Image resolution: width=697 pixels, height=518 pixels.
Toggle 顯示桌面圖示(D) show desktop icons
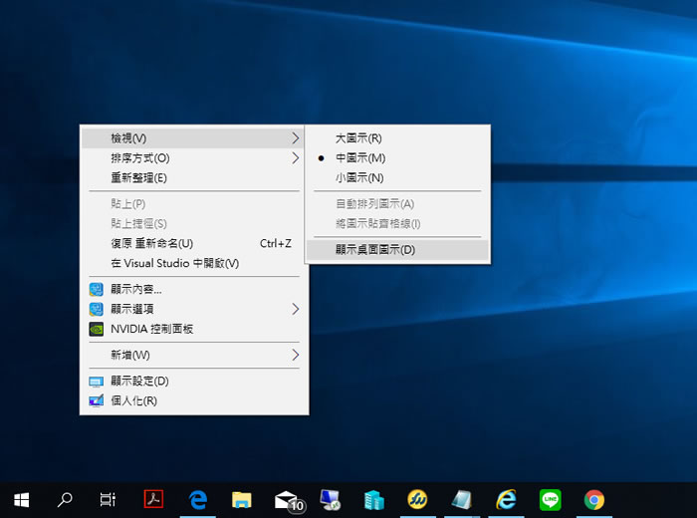[374, 249]
